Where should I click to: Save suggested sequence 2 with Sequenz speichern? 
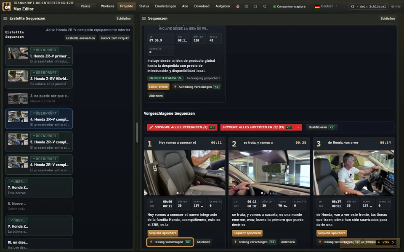tap(247, 233)
